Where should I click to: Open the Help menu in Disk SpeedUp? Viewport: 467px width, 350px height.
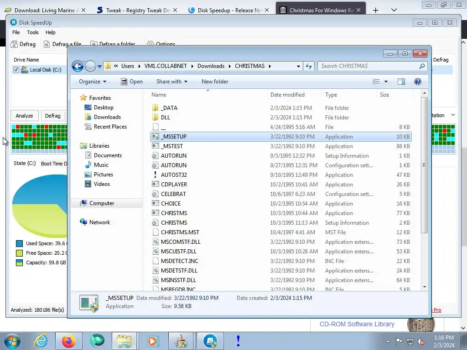pos(50,32)
